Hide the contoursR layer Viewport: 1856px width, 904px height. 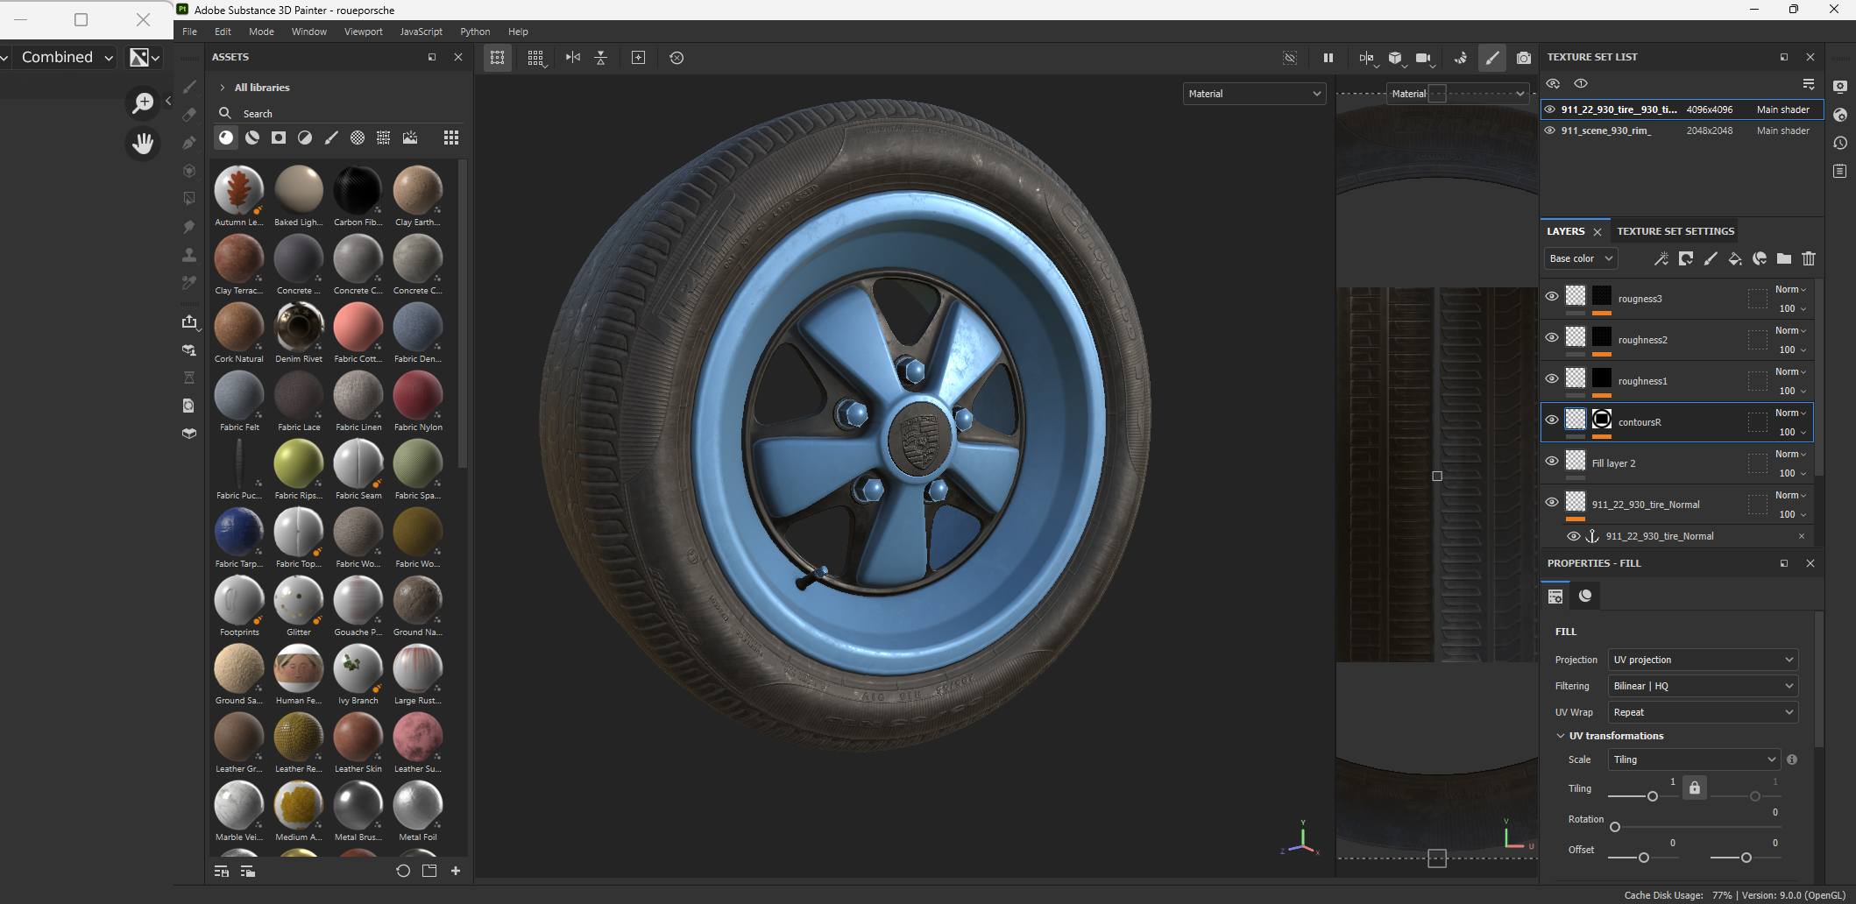point(1552,420)
